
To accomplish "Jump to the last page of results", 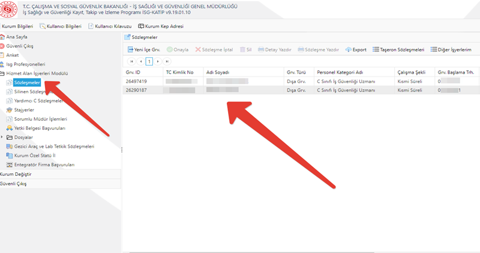I will point(167,61).
